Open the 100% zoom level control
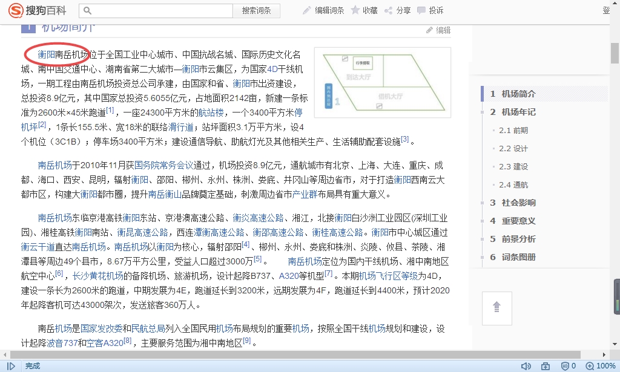This screenshot has width=620, height=372. 601,366
